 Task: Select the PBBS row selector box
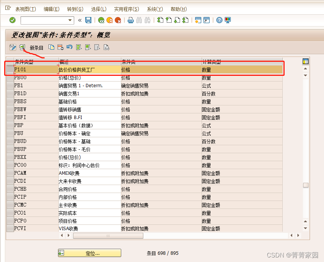9,101
